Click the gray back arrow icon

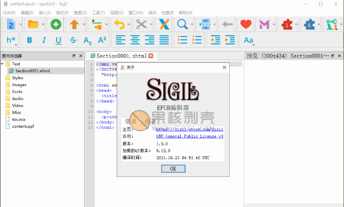click(x=227, y=24)
